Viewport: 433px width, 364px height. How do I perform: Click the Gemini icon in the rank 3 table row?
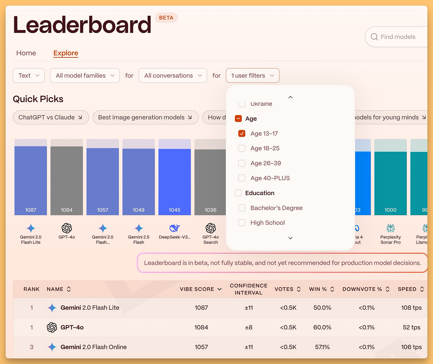pos(52,347)
